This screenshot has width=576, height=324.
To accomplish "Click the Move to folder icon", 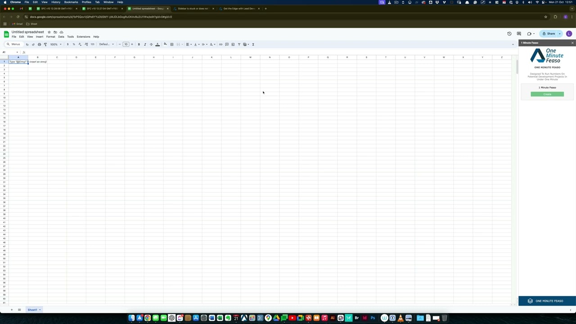I will [55, 32].
